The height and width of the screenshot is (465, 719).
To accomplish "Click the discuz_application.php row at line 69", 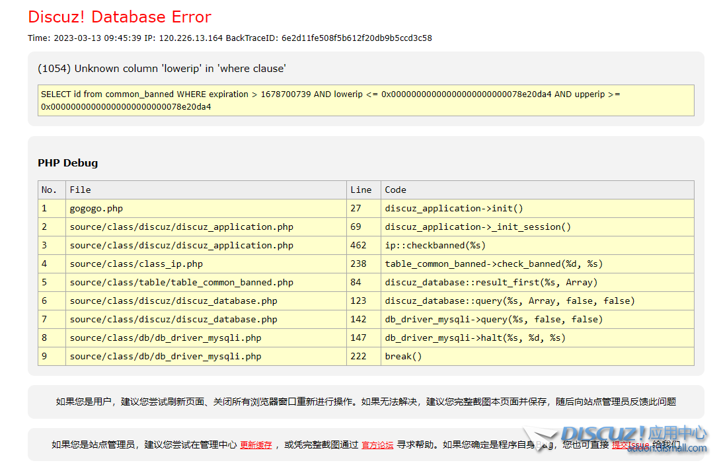I will click(x=198, y=227).
